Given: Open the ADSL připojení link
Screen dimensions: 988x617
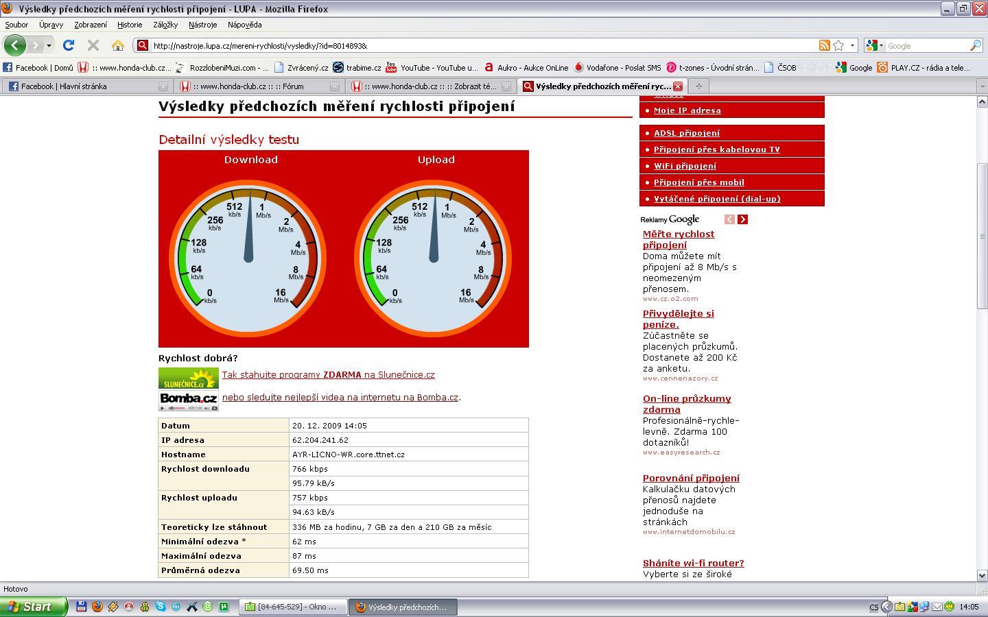Looking at the screenshot, I should pos(686,133).
